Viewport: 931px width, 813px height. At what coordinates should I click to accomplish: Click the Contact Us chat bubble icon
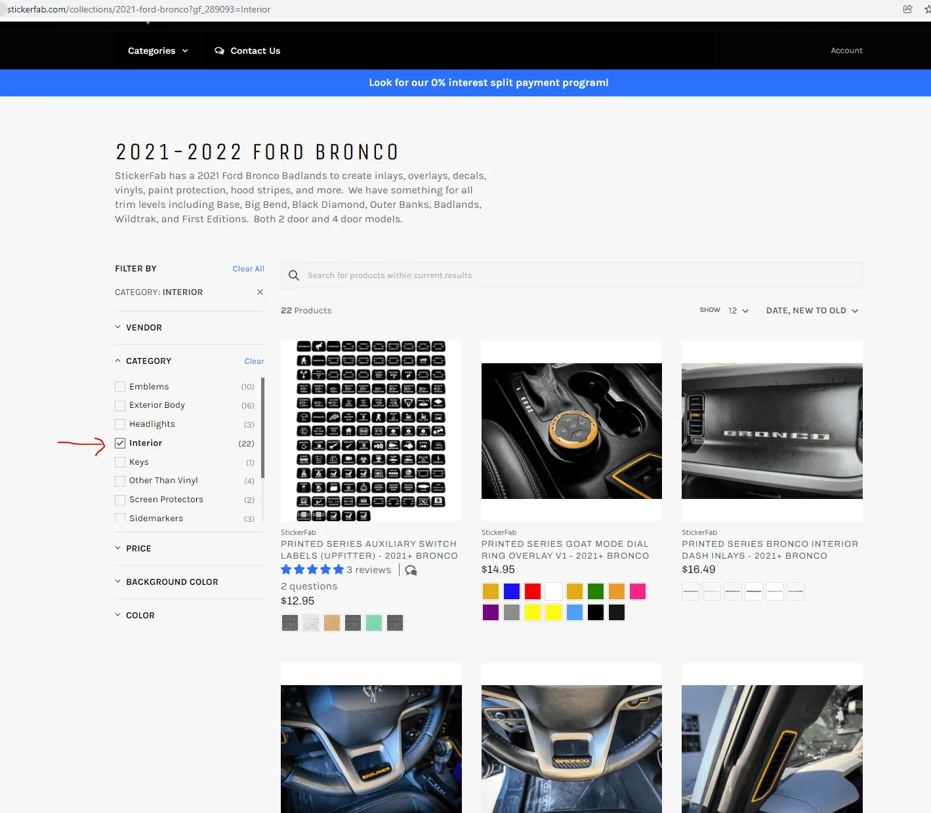(x=219, y=50)
